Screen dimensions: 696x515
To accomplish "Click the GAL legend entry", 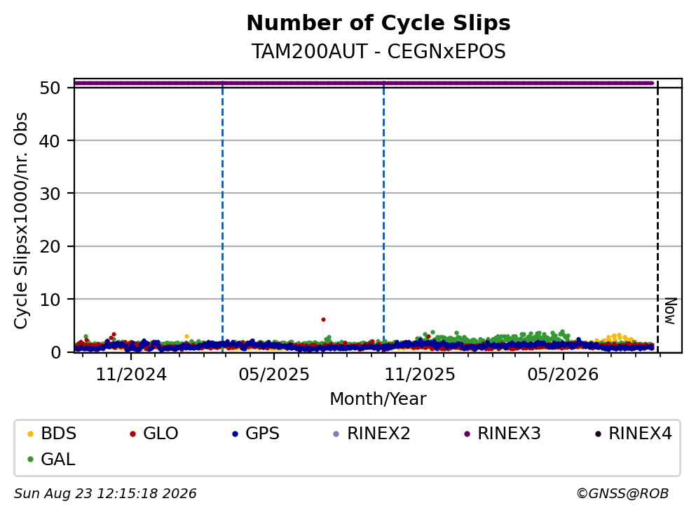I will coord(51,460).
